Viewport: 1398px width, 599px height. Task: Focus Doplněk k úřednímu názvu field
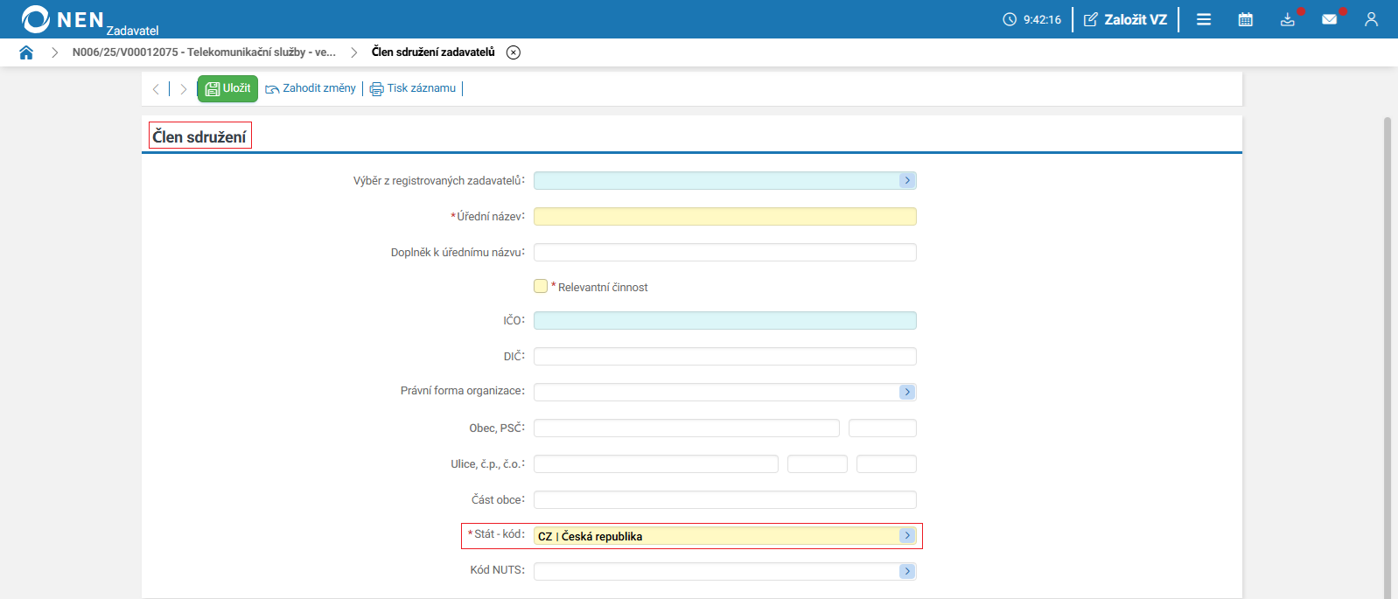[x=725, y=252]
